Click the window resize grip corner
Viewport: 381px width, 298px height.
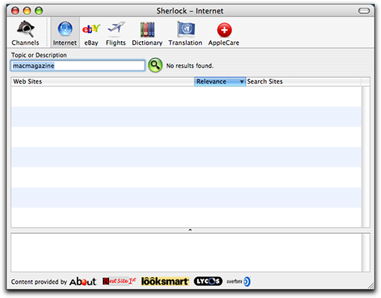371,285
